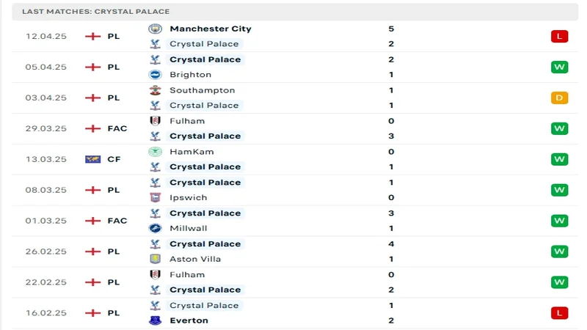Click the Manchester City club crest
This screenshot has height=330, width=587.
[x=155, y=29]
